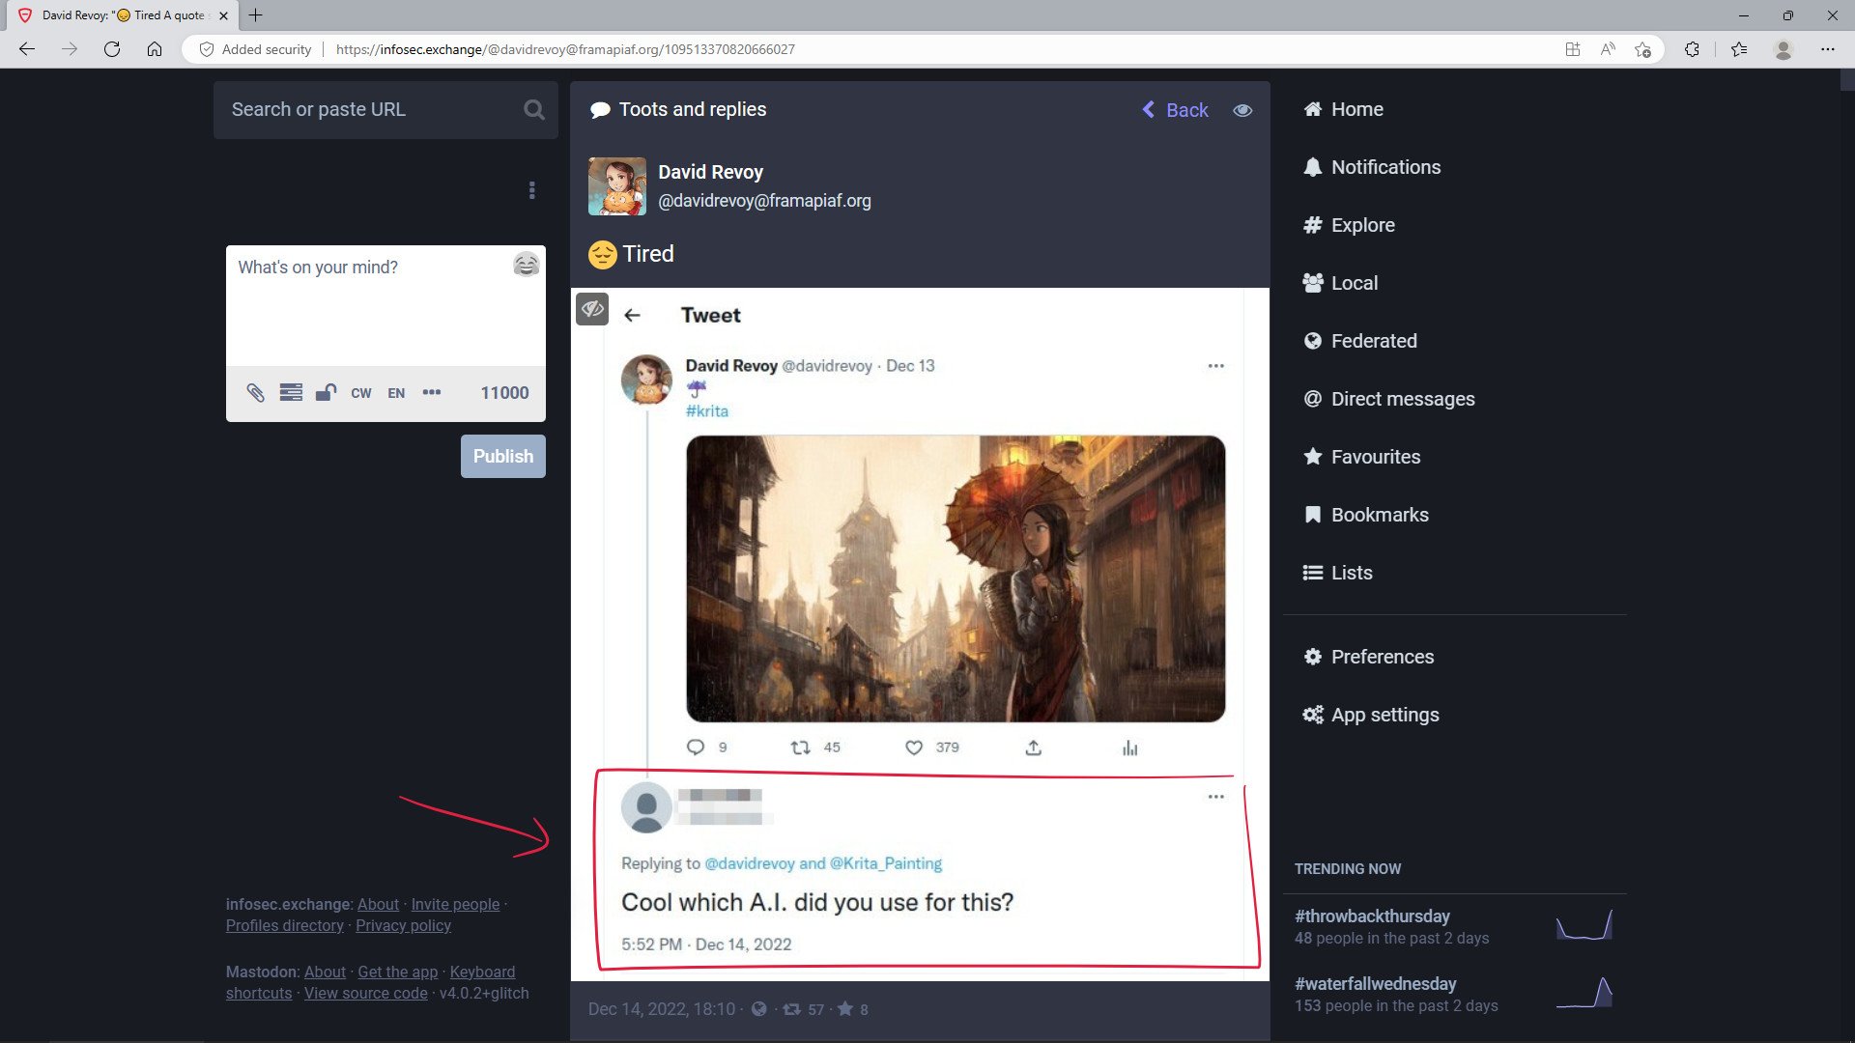The width and height of the screenshot is (1855, 1043).
Task: Open browser Settings and more menu
Action: 1828,49
